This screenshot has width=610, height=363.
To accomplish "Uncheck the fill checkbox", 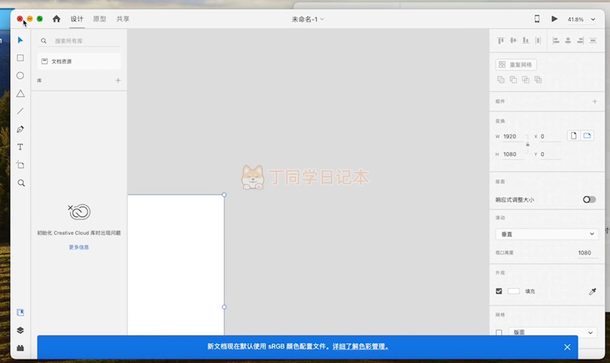I will (498, 291).
